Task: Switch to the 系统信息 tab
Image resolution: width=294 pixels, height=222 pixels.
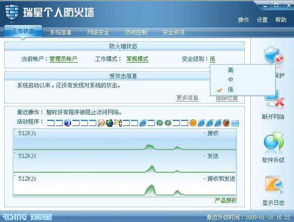Action: click(x=60, y=33)
